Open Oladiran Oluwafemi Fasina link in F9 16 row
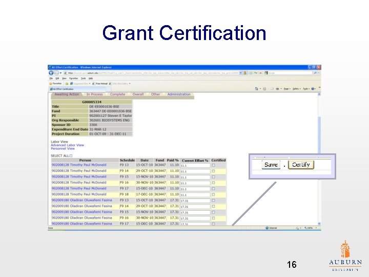This screenshot has height=277, width=369. [81, 218]
